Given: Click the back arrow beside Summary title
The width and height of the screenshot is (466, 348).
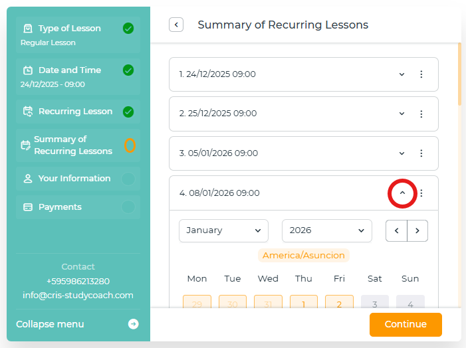Looking at the screenshot, I should click(x=176, y=25).
